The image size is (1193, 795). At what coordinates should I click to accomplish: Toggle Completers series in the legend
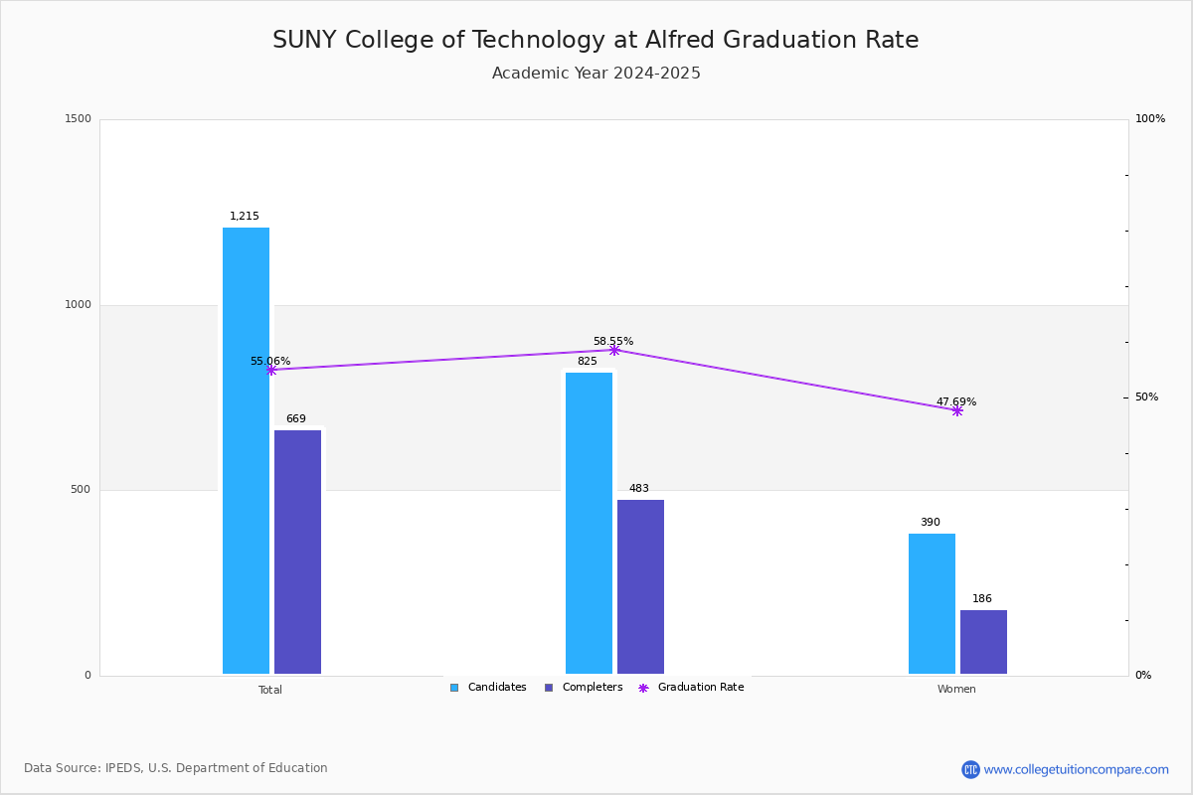[x=584, y=688]
